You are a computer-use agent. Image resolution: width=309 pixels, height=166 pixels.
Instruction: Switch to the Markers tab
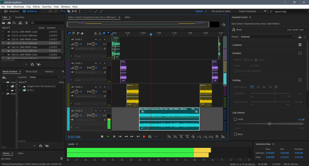click(49, 71)
